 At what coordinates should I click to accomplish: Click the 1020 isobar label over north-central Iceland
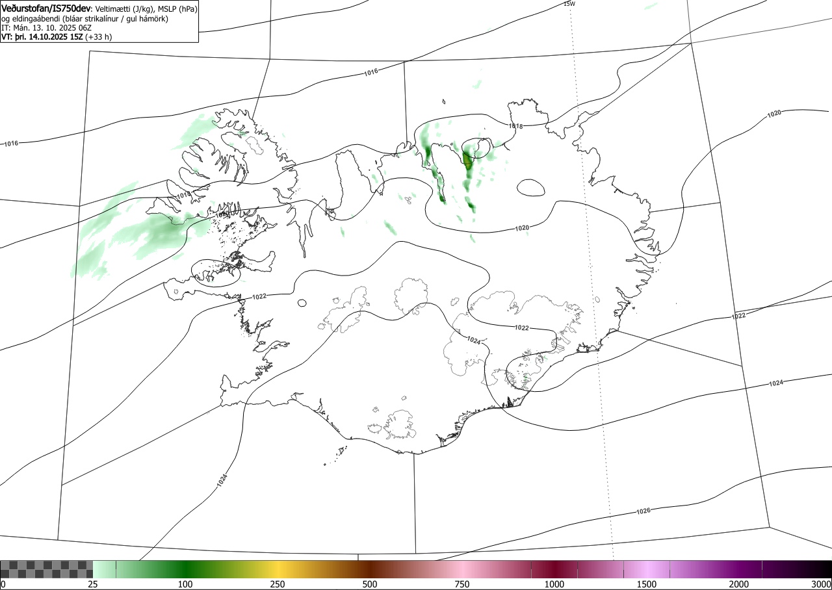point(521,228)
